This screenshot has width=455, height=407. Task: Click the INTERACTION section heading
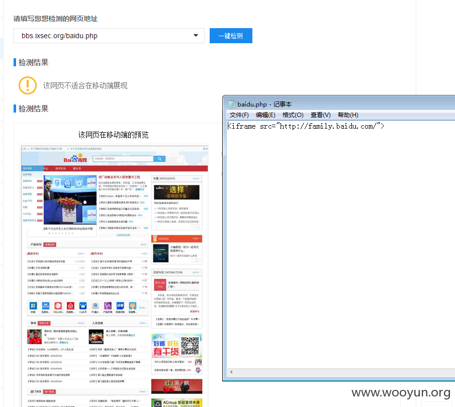click(168, 272)
